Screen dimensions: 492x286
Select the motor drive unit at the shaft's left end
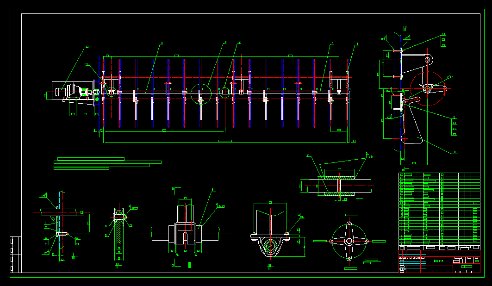tap(75, 93)
